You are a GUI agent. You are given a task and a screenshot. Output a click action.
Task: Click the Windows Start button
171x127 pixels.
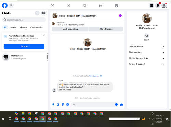[x=3, y=119]
